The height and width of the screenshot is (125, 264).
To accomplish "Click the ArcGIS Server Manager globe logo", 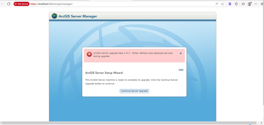I will pos(54,16).
